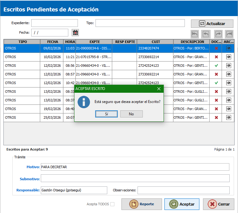This screenshot has width=238, height=213.
Task: Click the Aceptar button
Action: pyautogui.click(x=182, y=204)
